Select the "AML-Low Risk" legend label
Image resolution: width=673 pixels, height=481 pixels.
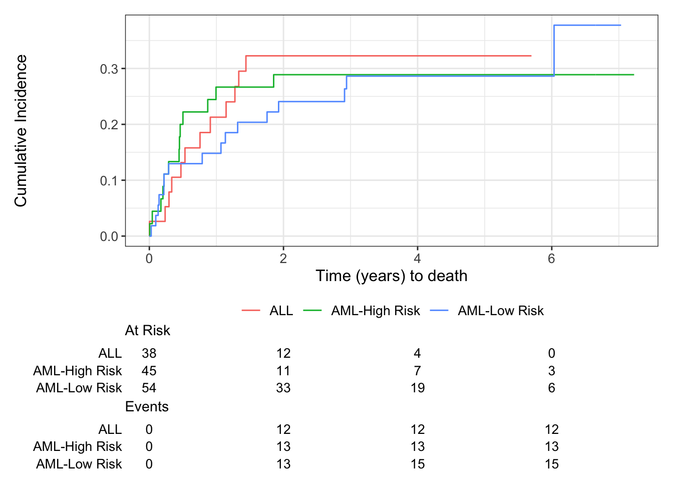pos(501,311)
